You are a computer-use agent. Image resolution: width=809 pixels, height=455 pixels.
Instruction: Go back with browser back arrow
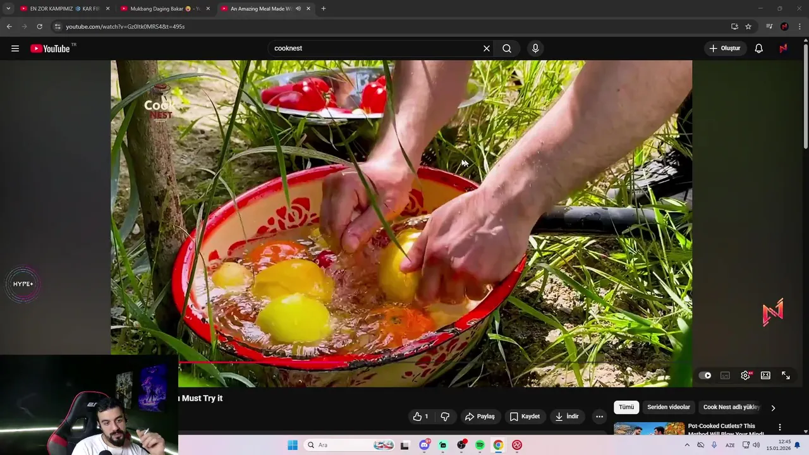click(x=9, y=27)
